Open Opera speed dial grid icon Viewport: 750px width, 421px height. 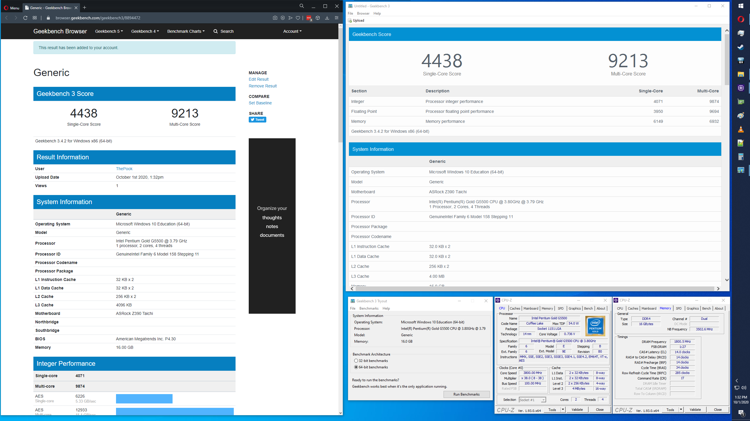tap(35, 18)
